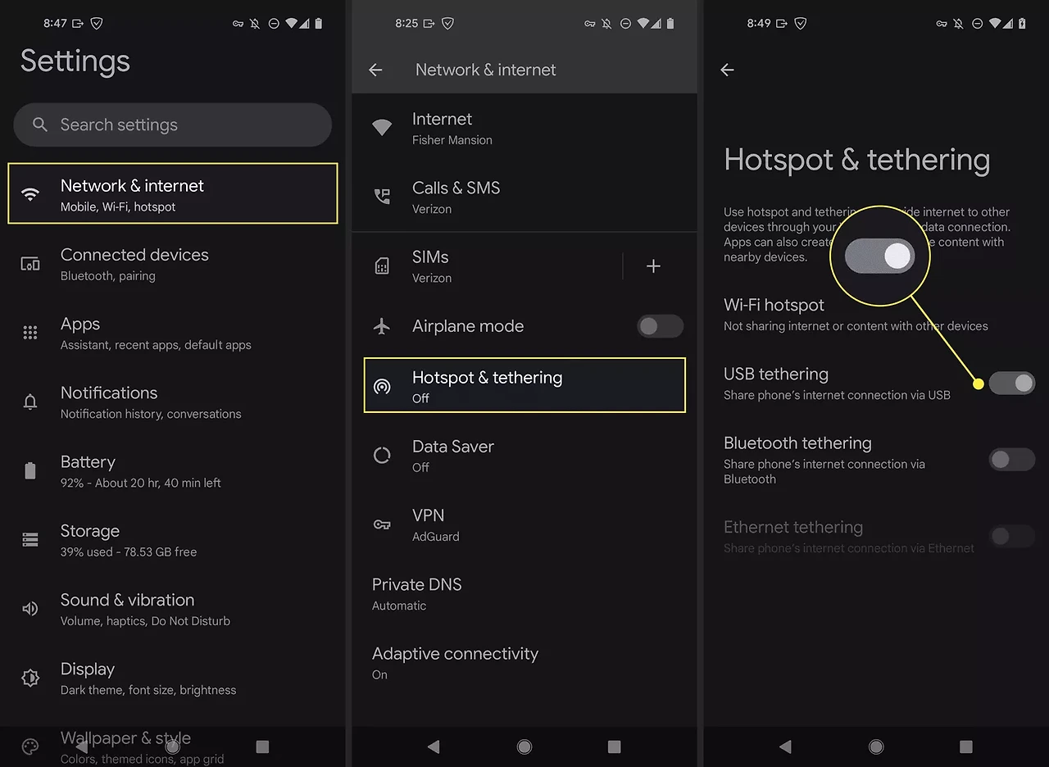Viewport: 1049px width, 767px height.
Task: Toggle Airplane mode switch
Action: [x=660, y=326]
